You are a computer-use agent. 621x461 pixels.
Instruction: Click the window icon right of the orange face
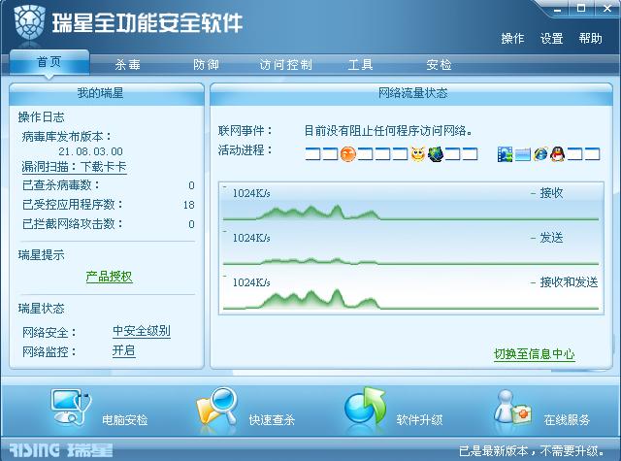365,154
